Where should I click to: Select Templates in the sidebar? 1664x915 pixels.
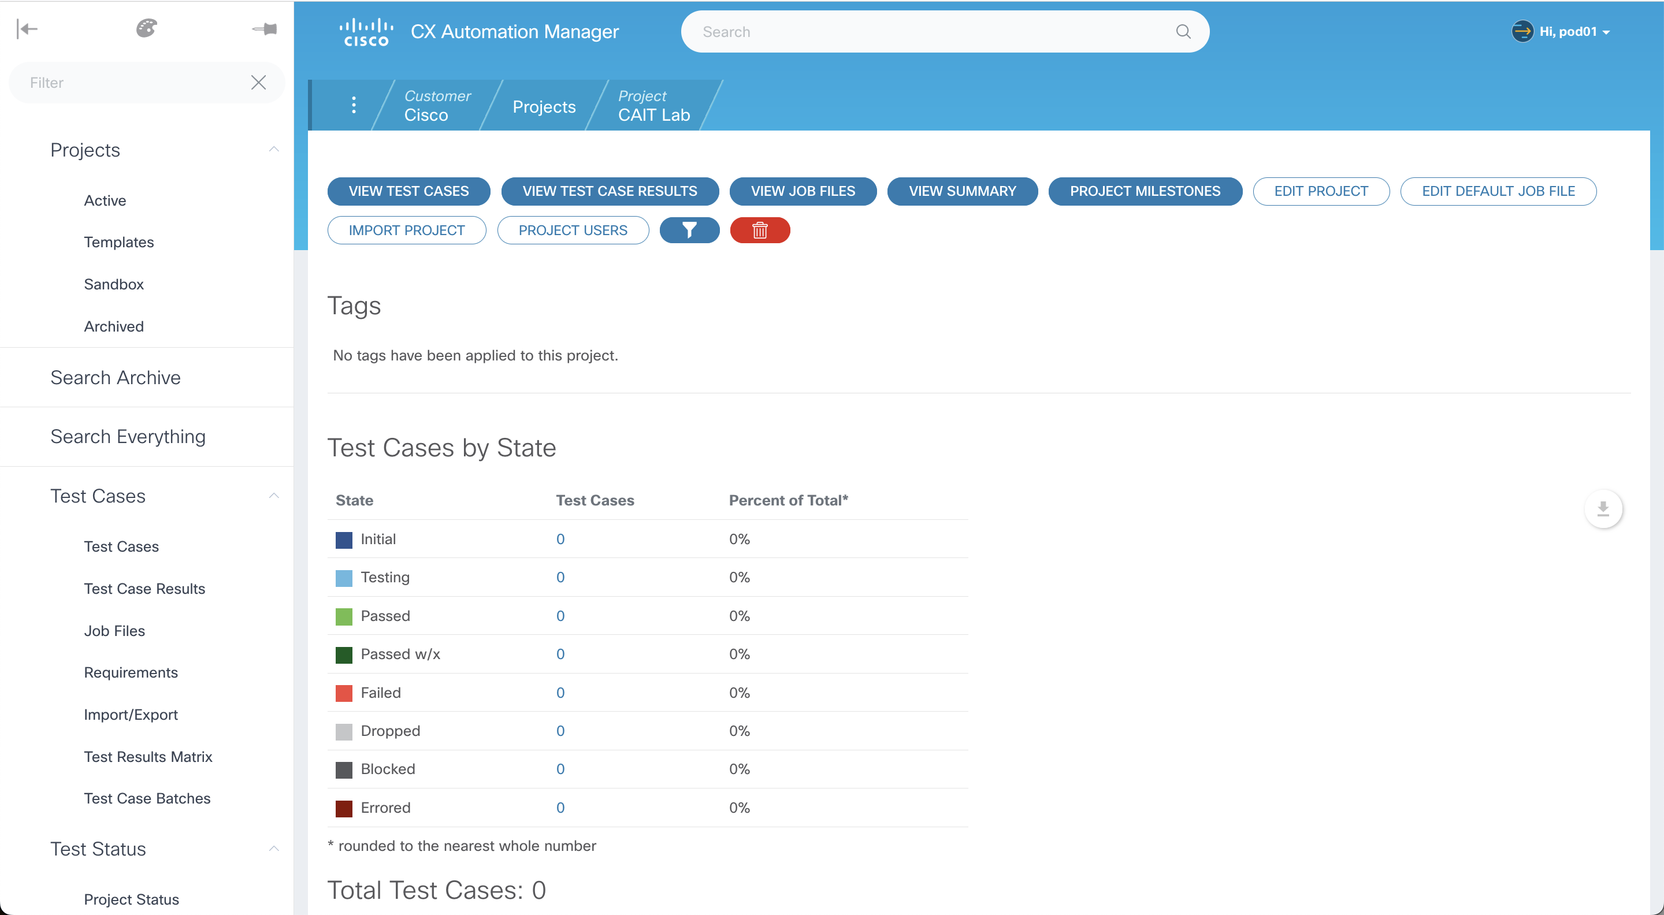(119, 242)
